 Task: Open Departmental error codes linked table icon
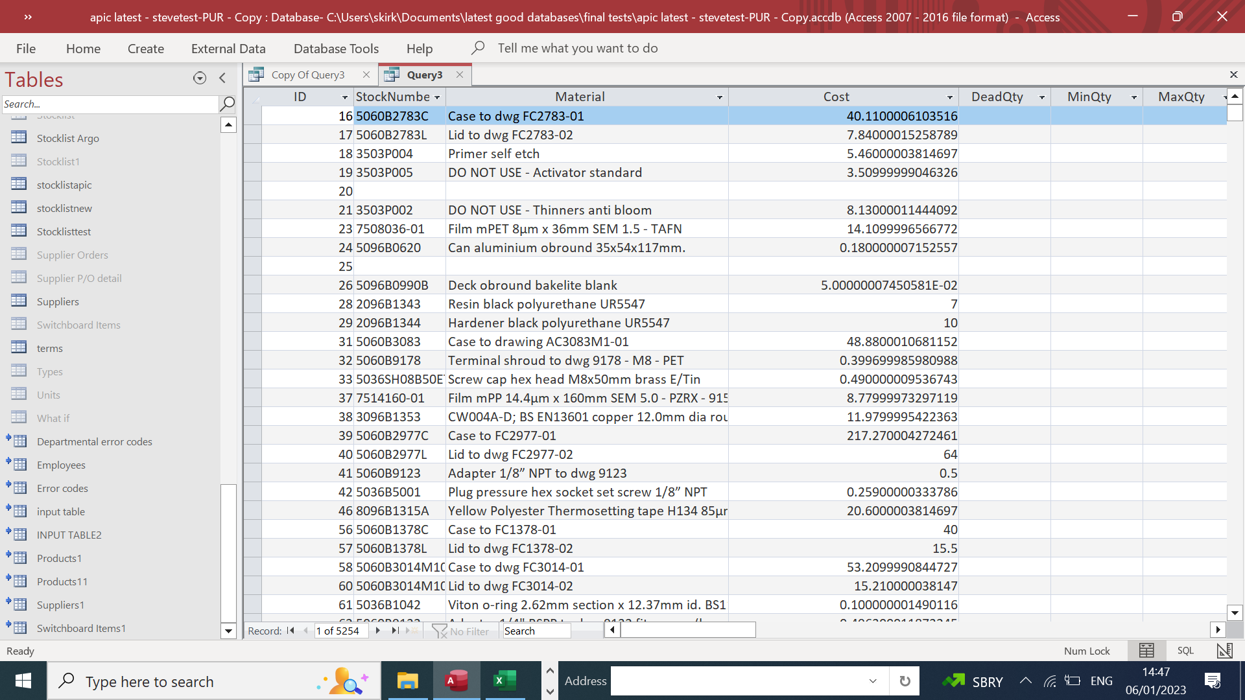pyautogui.click(x=18, y=441)
